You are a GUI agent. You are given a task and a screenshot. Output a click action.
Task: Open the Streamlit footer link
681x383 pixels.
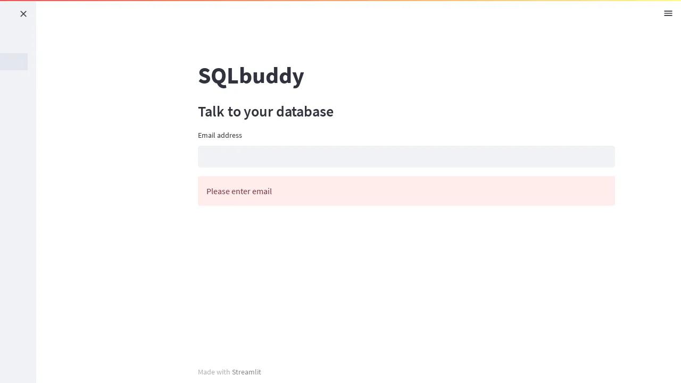click(246, 372)
